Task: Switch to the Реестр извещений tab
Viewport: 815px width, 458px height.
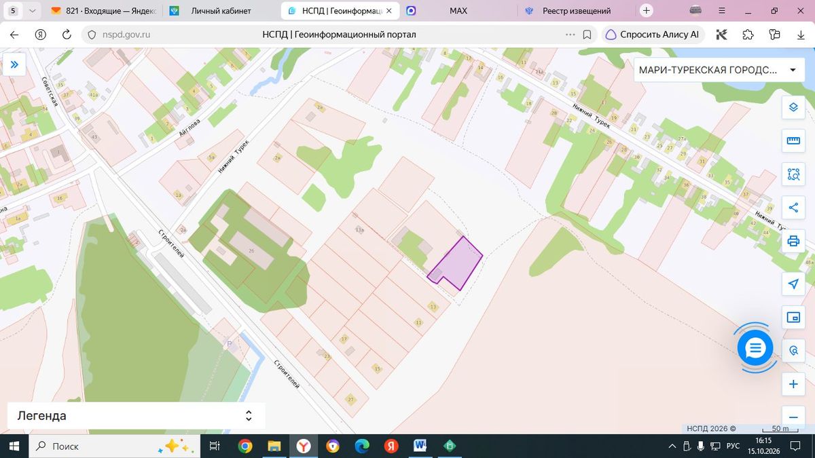Action: (x=577, y=11)
